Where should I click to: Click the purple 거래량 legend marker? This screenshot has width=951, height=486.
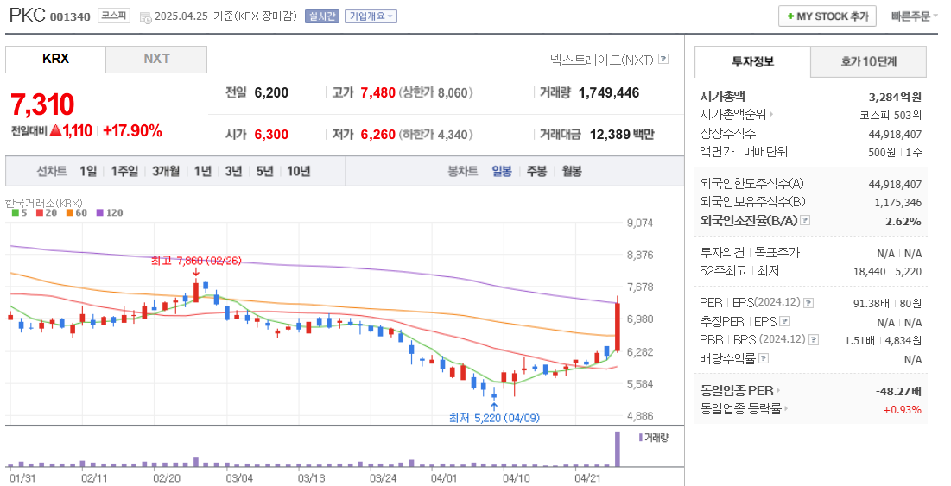tap(640, 438)
